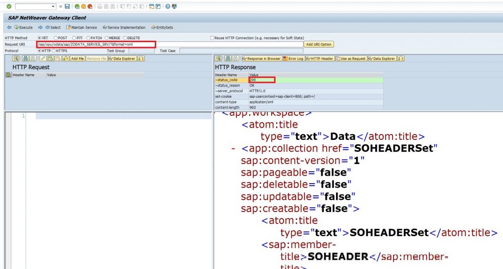Select the MERGE HTTP method
Image resolution: width=503 pixels, height=269 pixels.
click(x=107, y=38)
